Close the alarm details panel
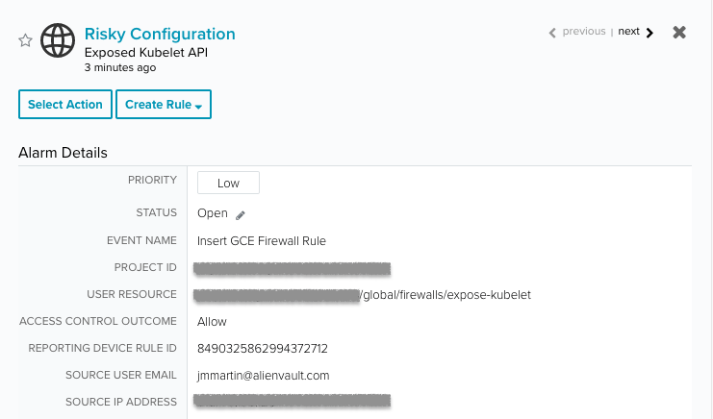Viewport: 713px width, 419px height. (x=679, y=33)
